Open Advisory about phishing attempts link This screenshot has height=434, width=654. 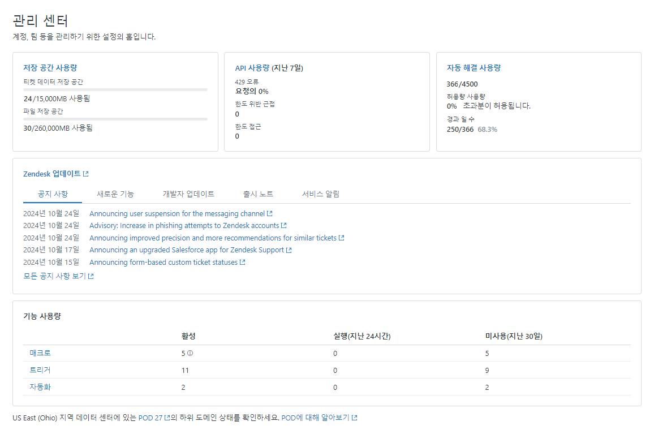click(x=184, y=226)
